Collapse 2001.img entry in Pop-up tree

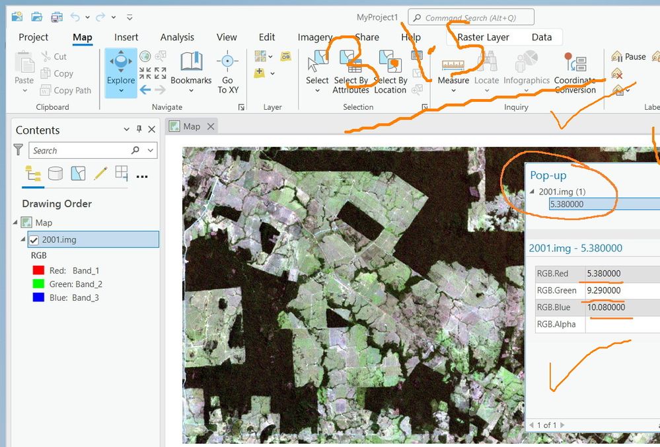tap(533, 192)
